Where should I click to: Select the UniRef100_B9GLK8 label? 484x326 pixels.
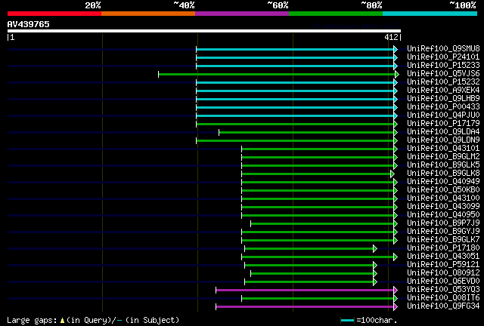tap(443, 174)
